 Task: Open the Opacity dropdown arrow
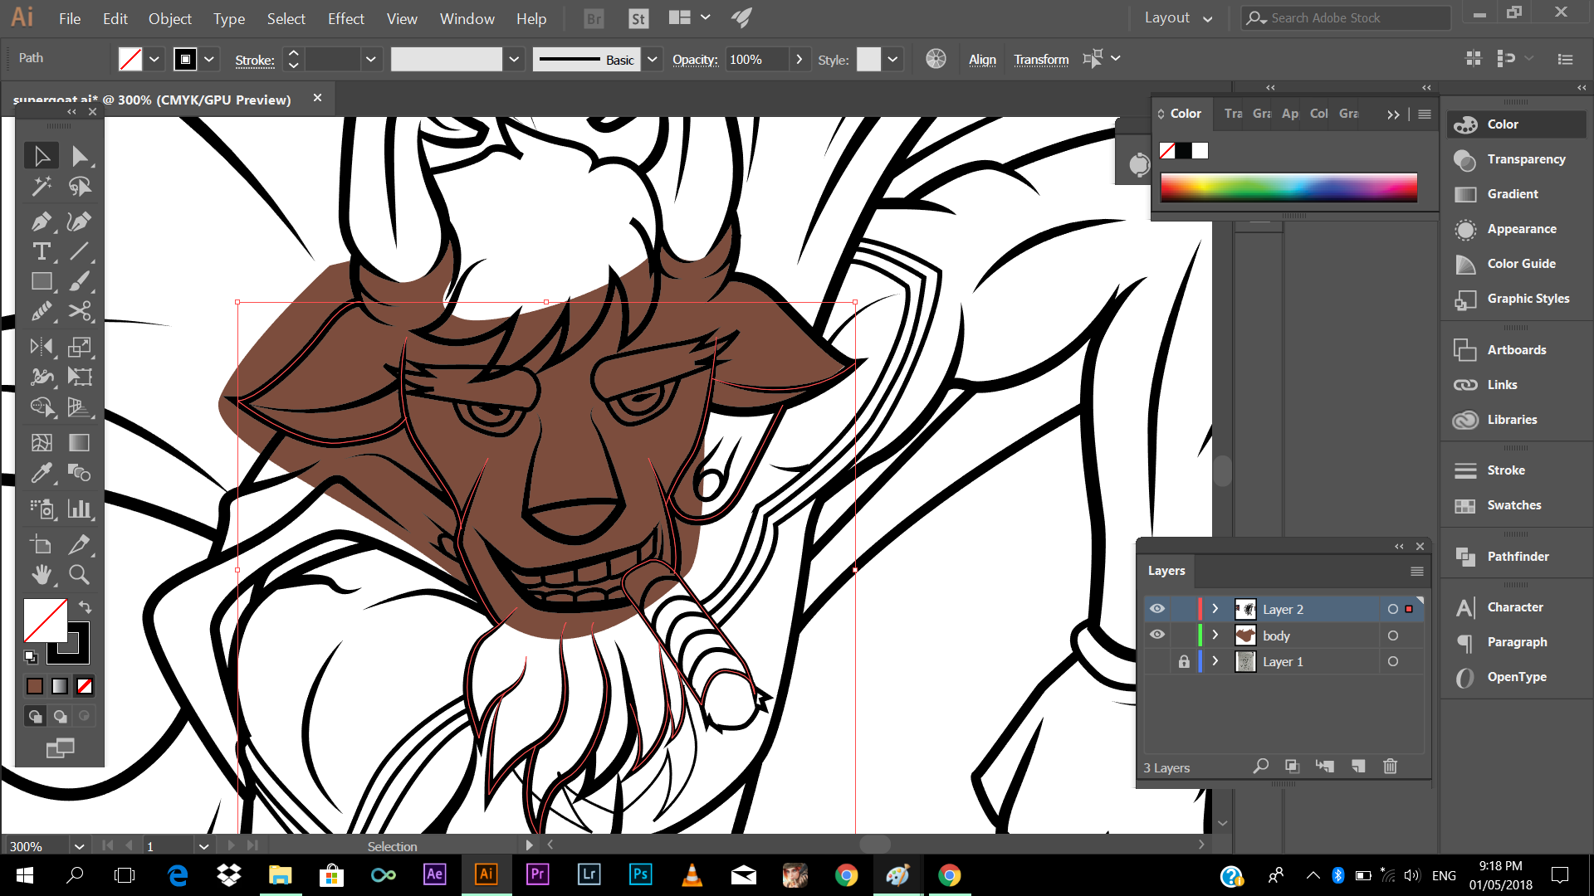(799, 60)
